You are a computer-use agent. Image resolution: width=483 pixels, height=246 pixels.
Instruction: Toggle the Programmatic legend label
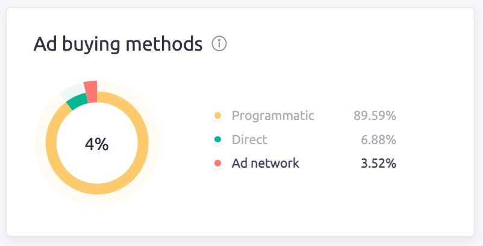coord(273,116)
